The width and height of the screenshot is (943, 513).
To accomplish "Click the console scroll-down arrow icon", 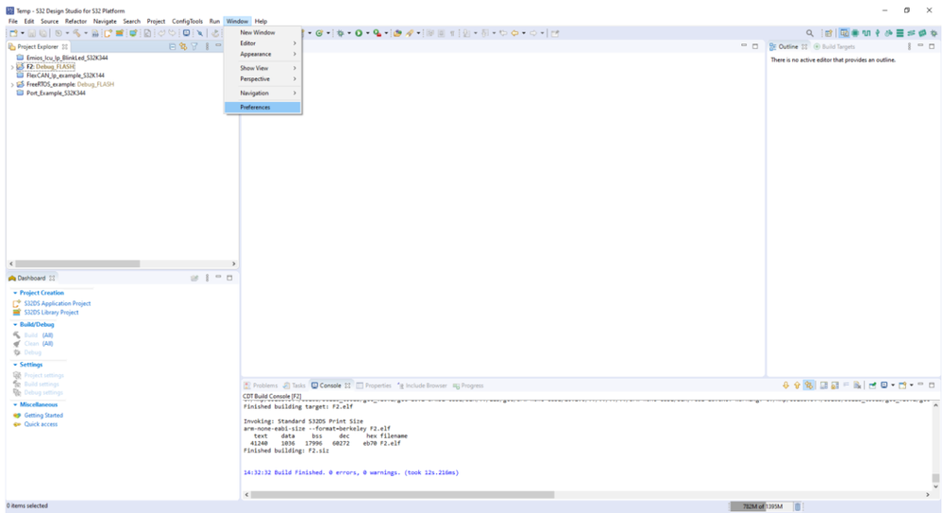I will click(x=785, y=385).
